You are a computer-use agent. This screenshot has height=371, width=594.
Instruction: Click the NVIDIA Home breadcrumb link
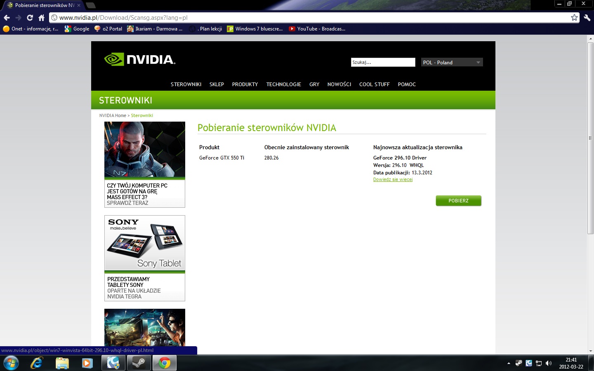coord(113,115)
